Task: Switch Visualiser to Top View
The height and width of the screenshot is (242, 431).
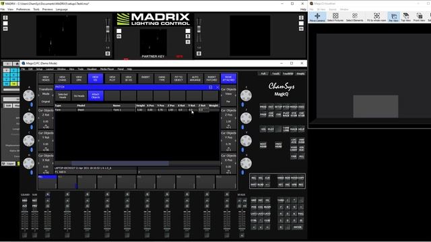Action: (405, 17)
